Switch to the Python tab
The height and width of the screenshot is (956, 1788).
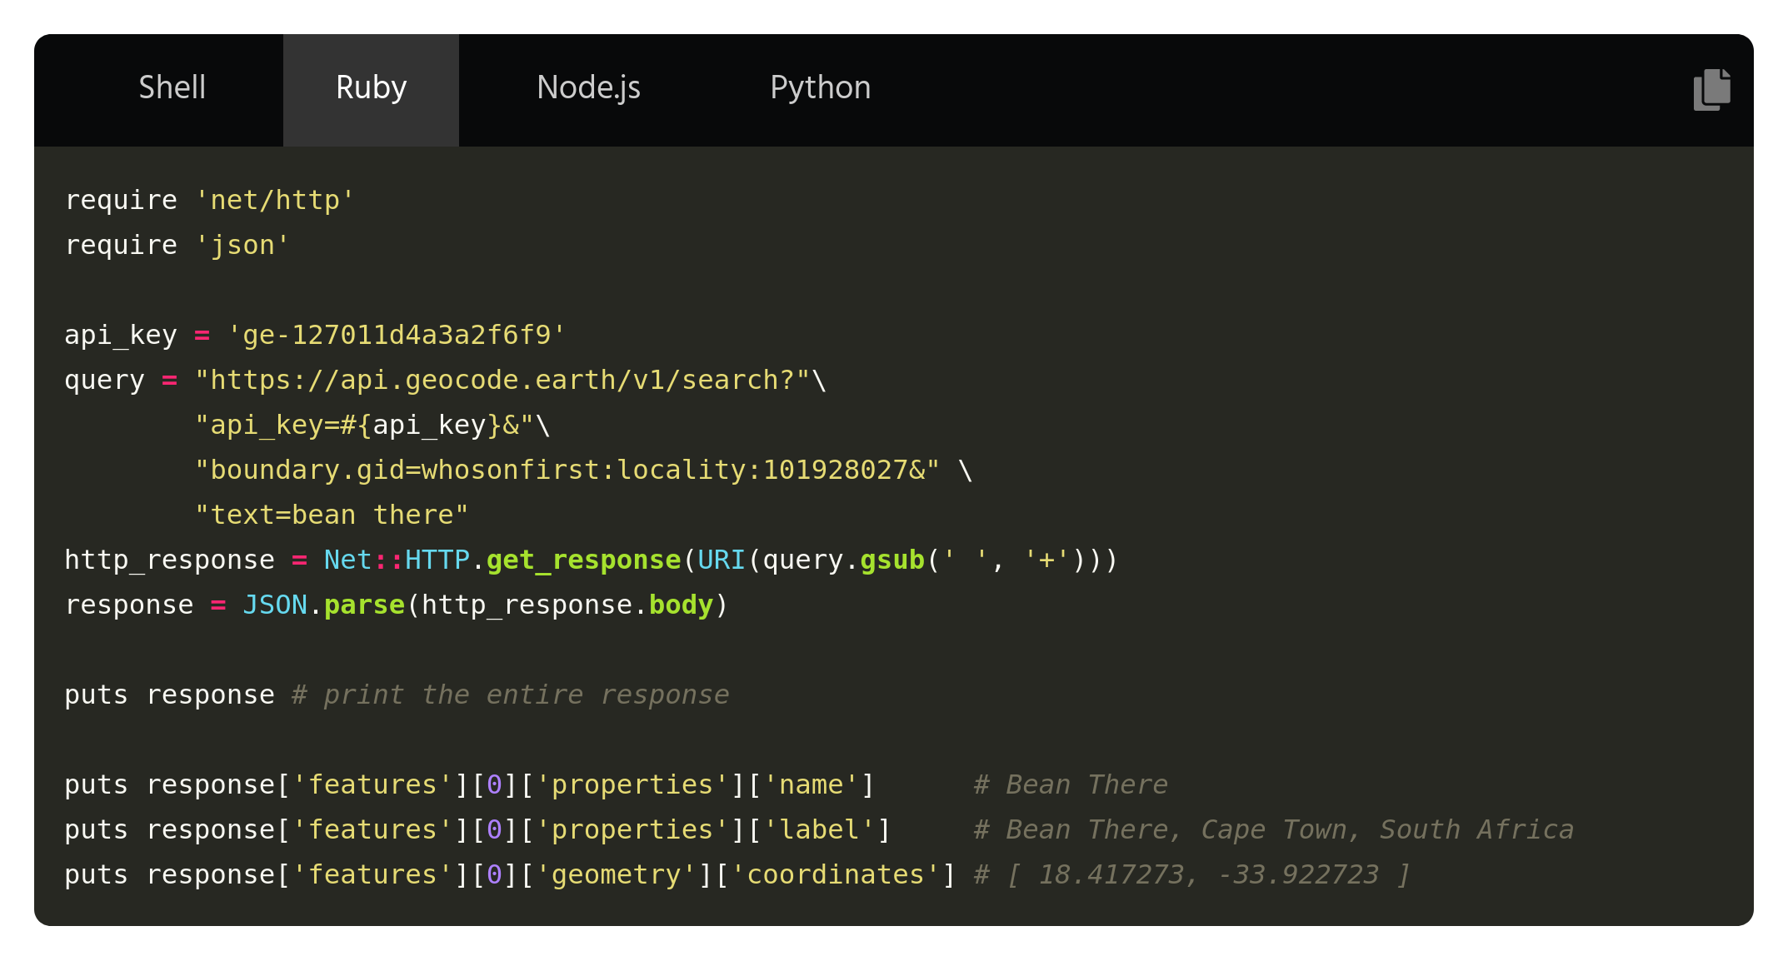[821, 87]
